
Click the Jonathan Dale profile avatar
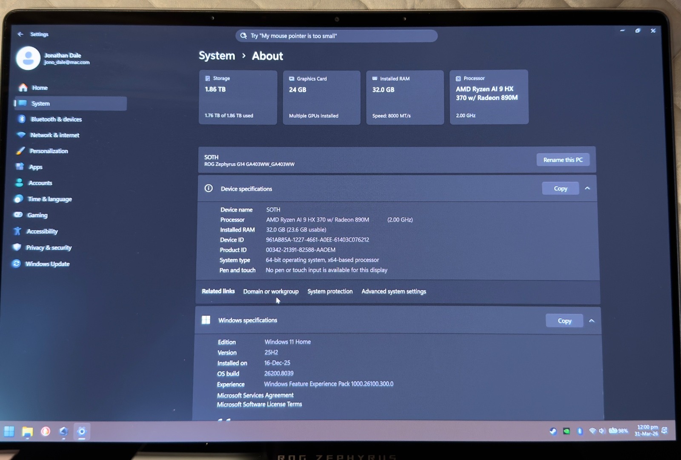[28, 58]
